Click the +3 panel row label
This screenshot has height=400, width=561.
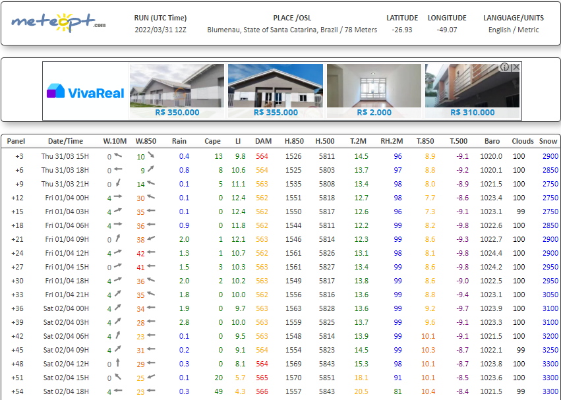(x=19, y=156)
